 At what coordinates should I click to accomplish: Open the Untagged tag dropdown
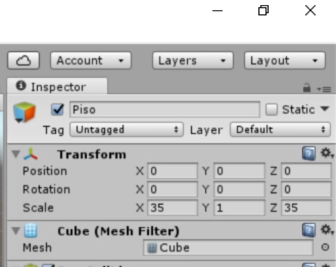[x=127, y=130]
